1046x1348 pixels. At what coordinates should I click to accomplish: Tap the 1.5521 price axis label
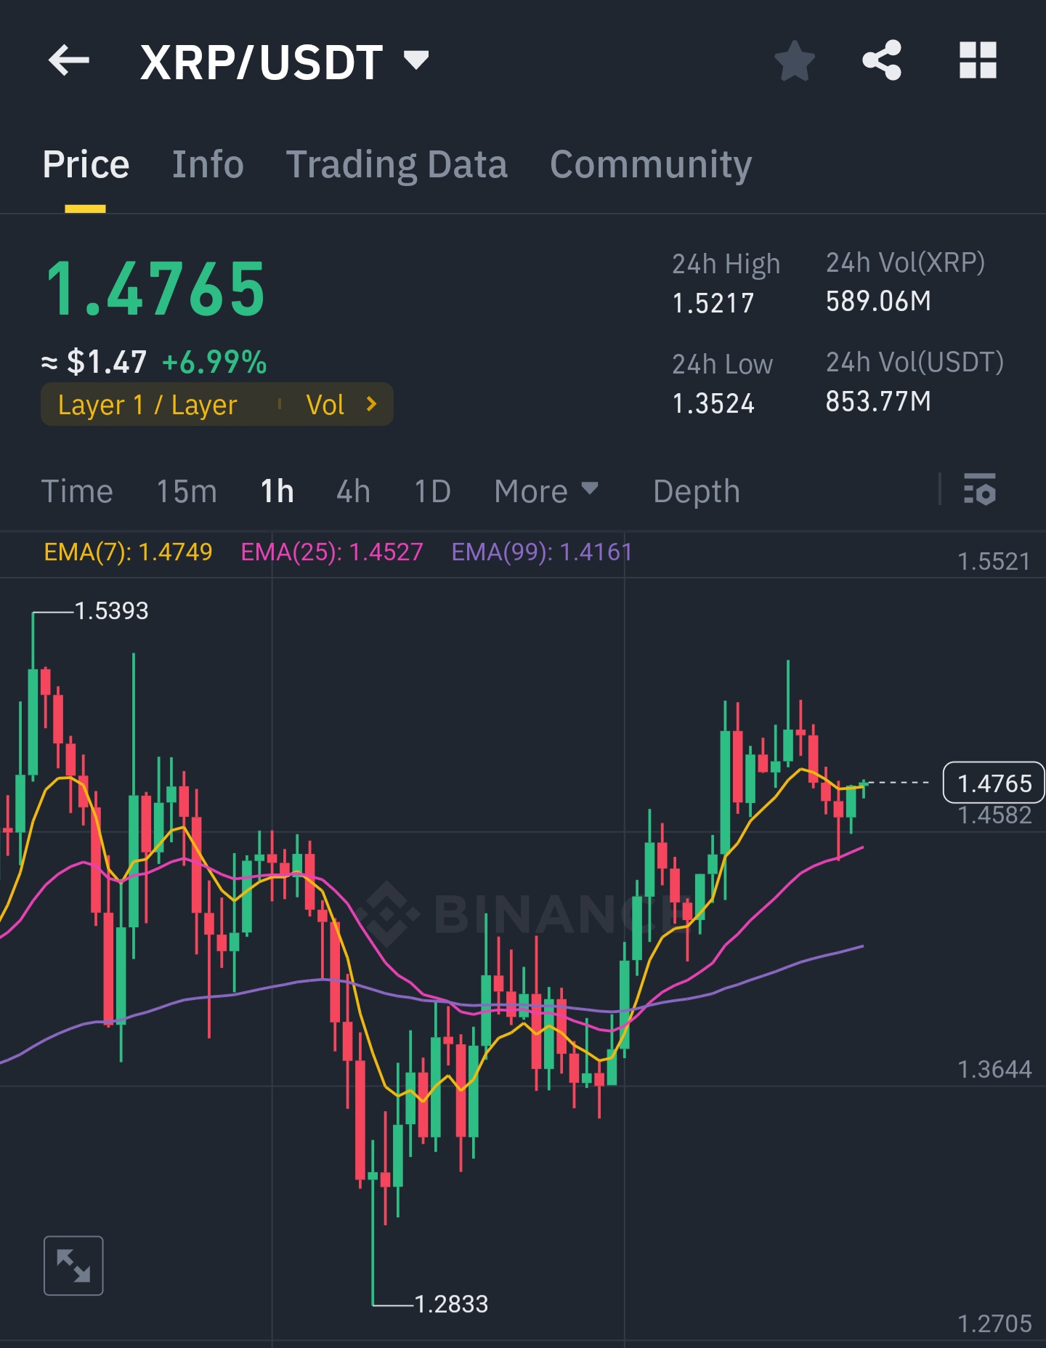994,562
